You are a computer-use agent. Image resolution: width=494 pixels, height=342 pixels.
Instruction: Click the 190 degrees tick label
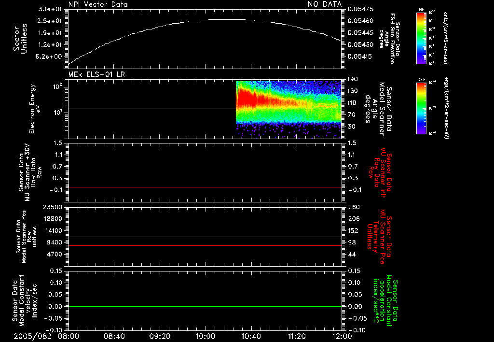point(353,79)
